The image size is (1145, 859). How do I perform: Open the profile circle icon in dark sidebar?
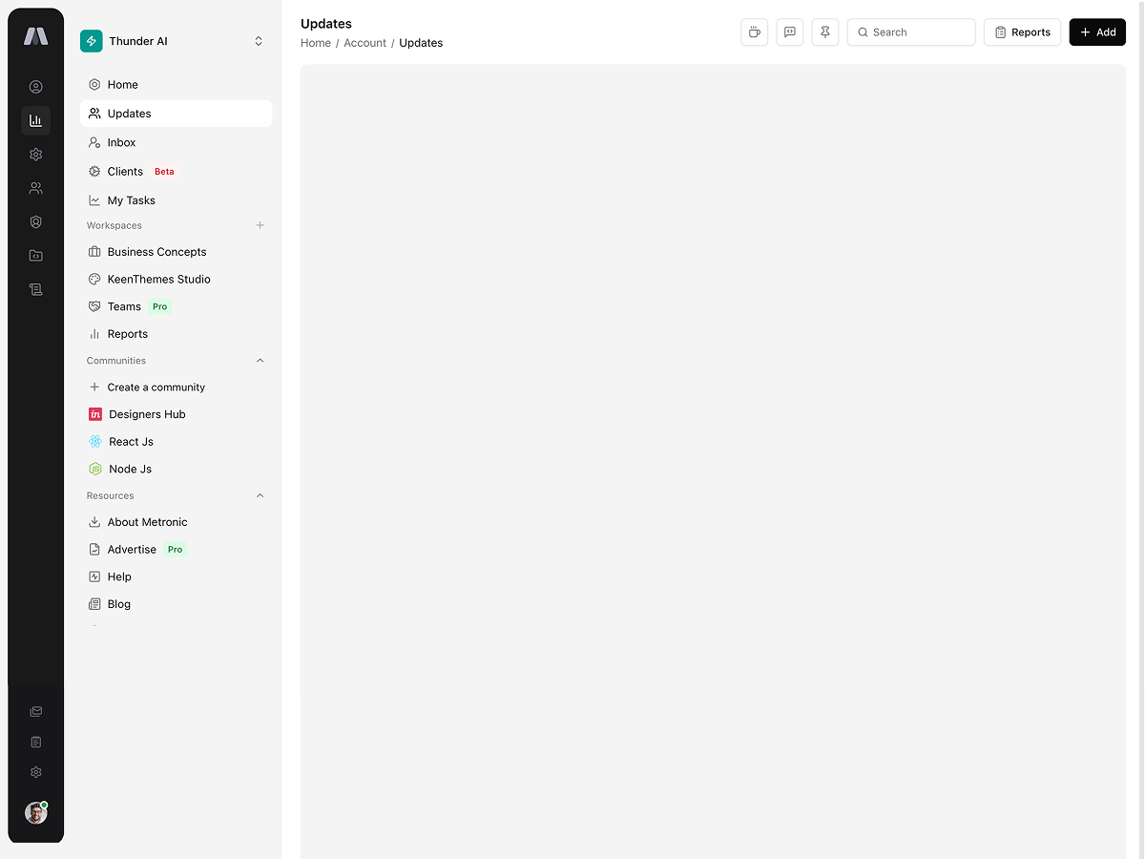pos(36,87)
